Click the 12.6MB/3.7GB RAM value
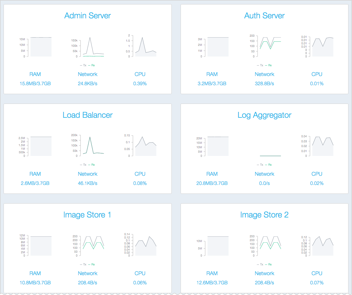 click(x=212, y=283)
